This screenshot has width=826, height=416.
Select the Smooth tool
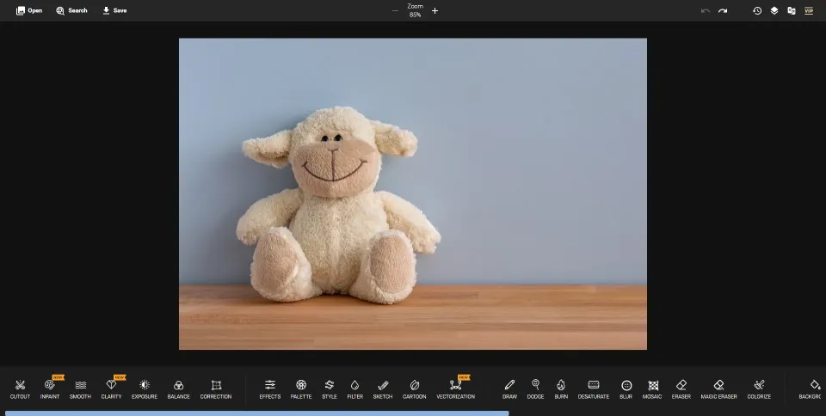tap(81, 389)
